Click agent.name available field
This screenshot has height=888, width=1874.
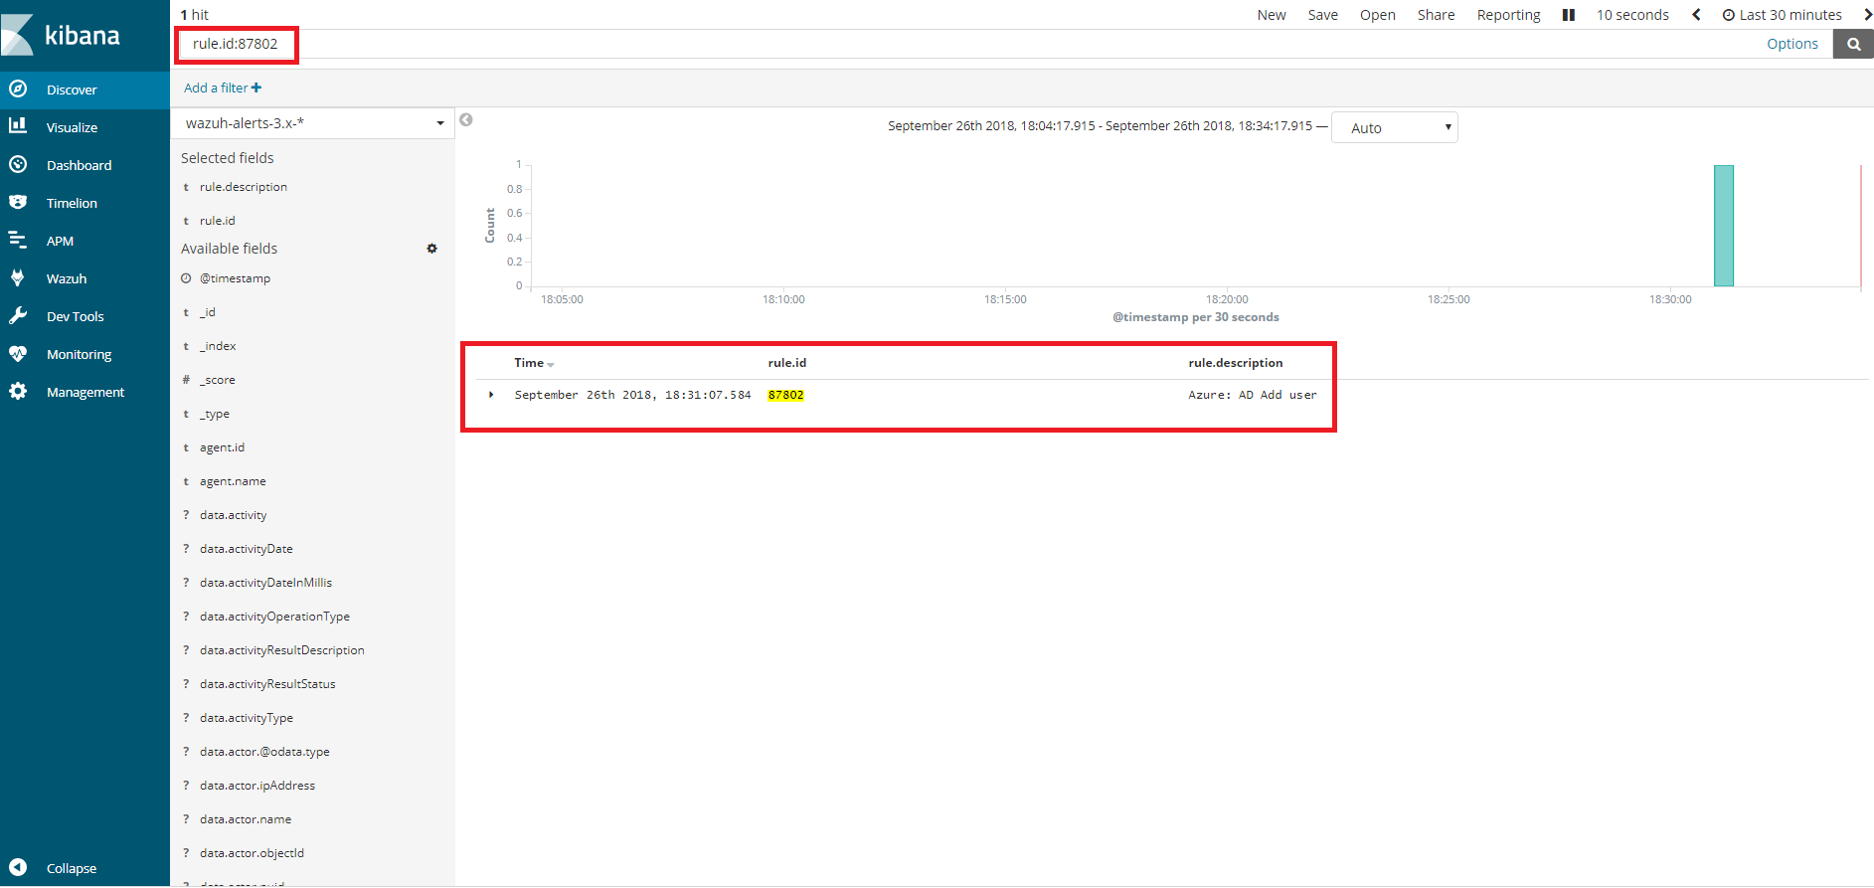pos(233,481)
